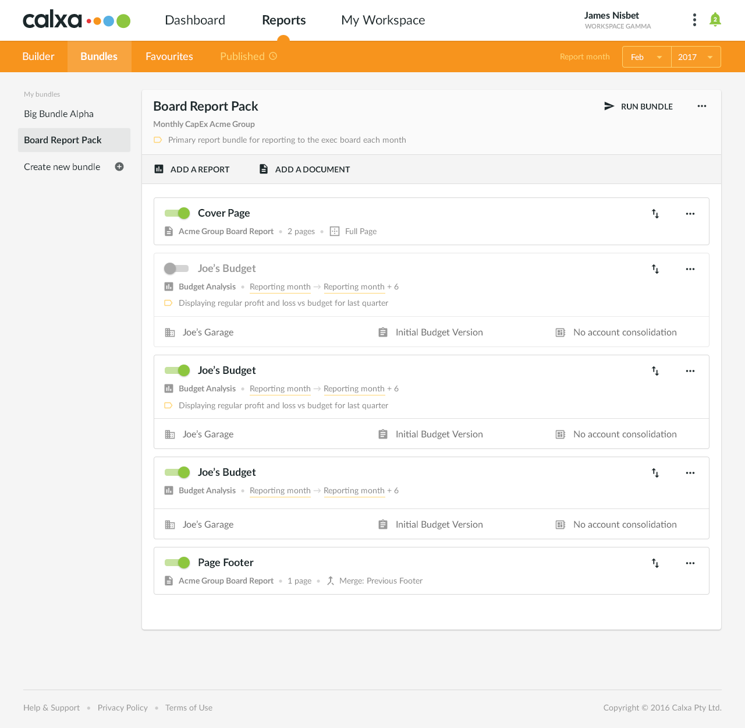The height and width of the screenshot is (728, 745).
Task: Click the '1 page' text in Page Footer
Action: click(x=299, y=581)
